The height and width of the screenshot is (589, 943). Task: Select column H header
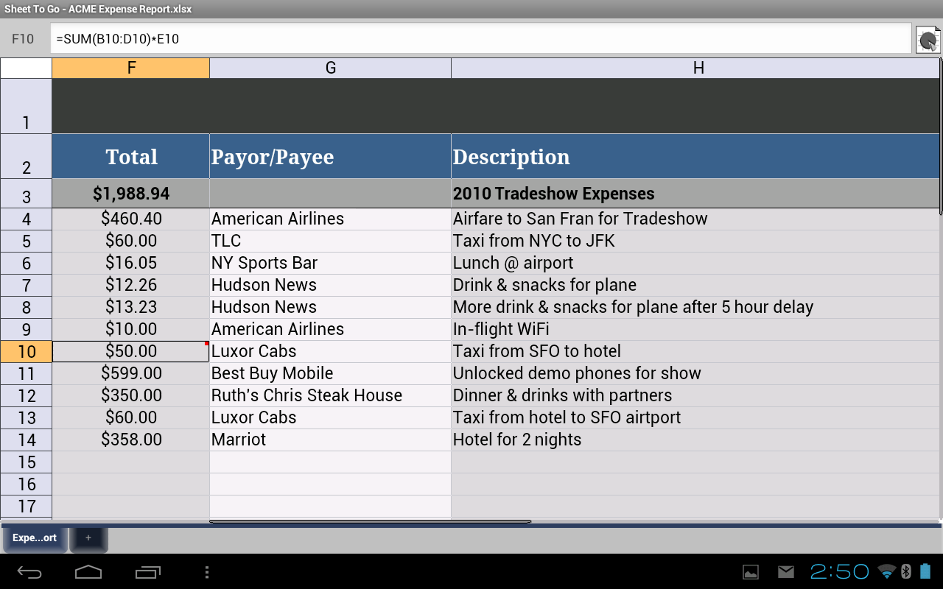[695, 68]
